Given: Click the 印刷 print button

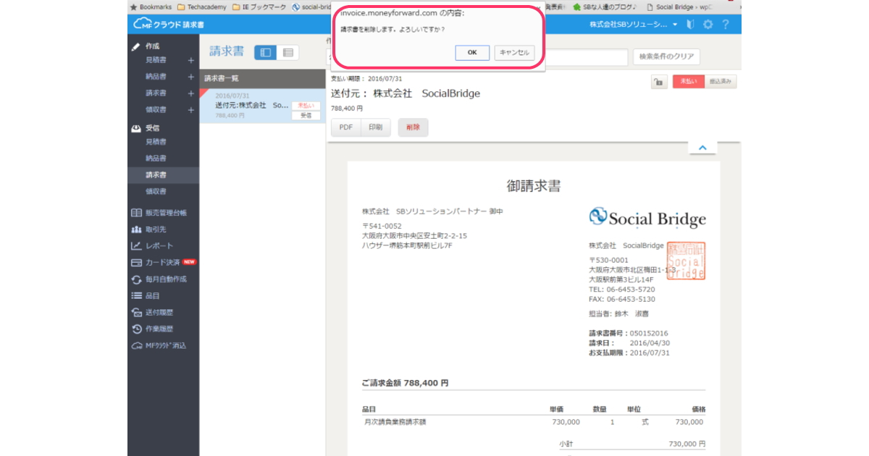Looking at the screenshot, I should coord(375,127).
